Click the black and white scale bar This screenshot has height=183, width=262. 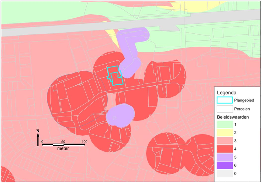[x=63, y=145]
